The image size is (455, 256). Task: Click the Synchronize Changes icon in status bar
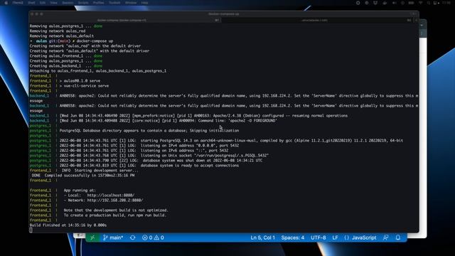(x=133, y=238)
